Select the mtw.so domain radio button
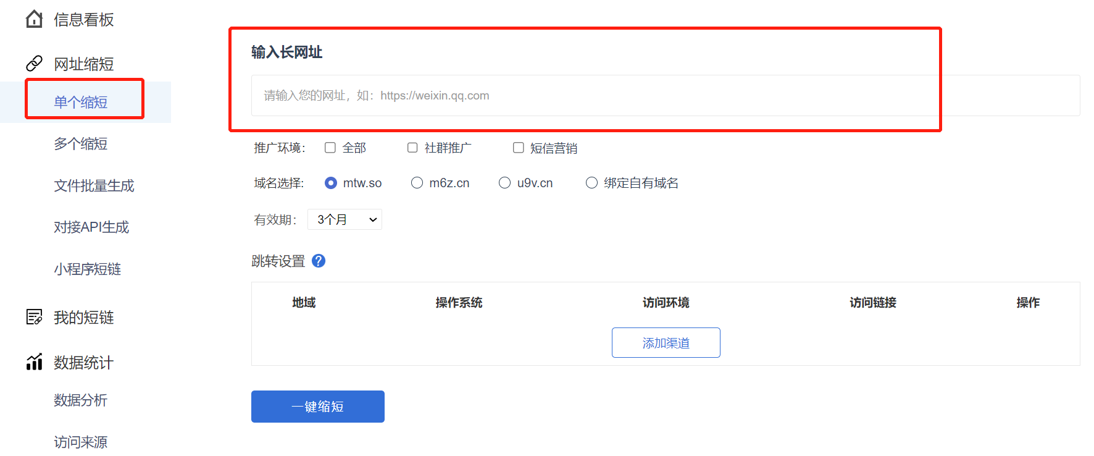 [331, 183]
